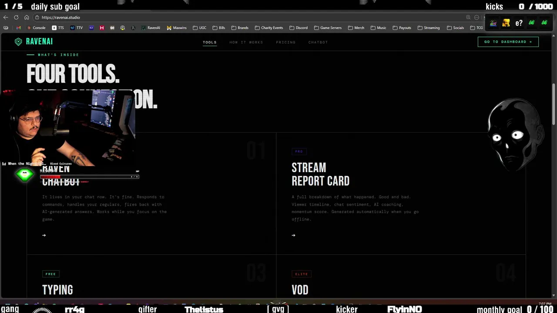Click the "WHAT'S INSIDE" section label
The image size is (557, 313).
point(58,55)
